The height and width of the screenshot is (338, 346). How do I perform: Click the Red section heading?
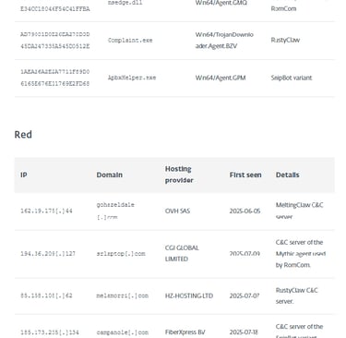tap(23, 135)
